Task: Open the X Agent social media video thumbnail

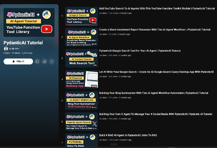Action: (x=82, y=122)
